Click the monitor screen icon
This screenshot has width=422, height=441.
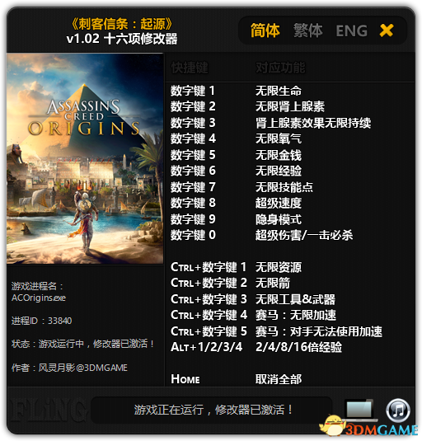pyautogui.click(x=359, y=408)
